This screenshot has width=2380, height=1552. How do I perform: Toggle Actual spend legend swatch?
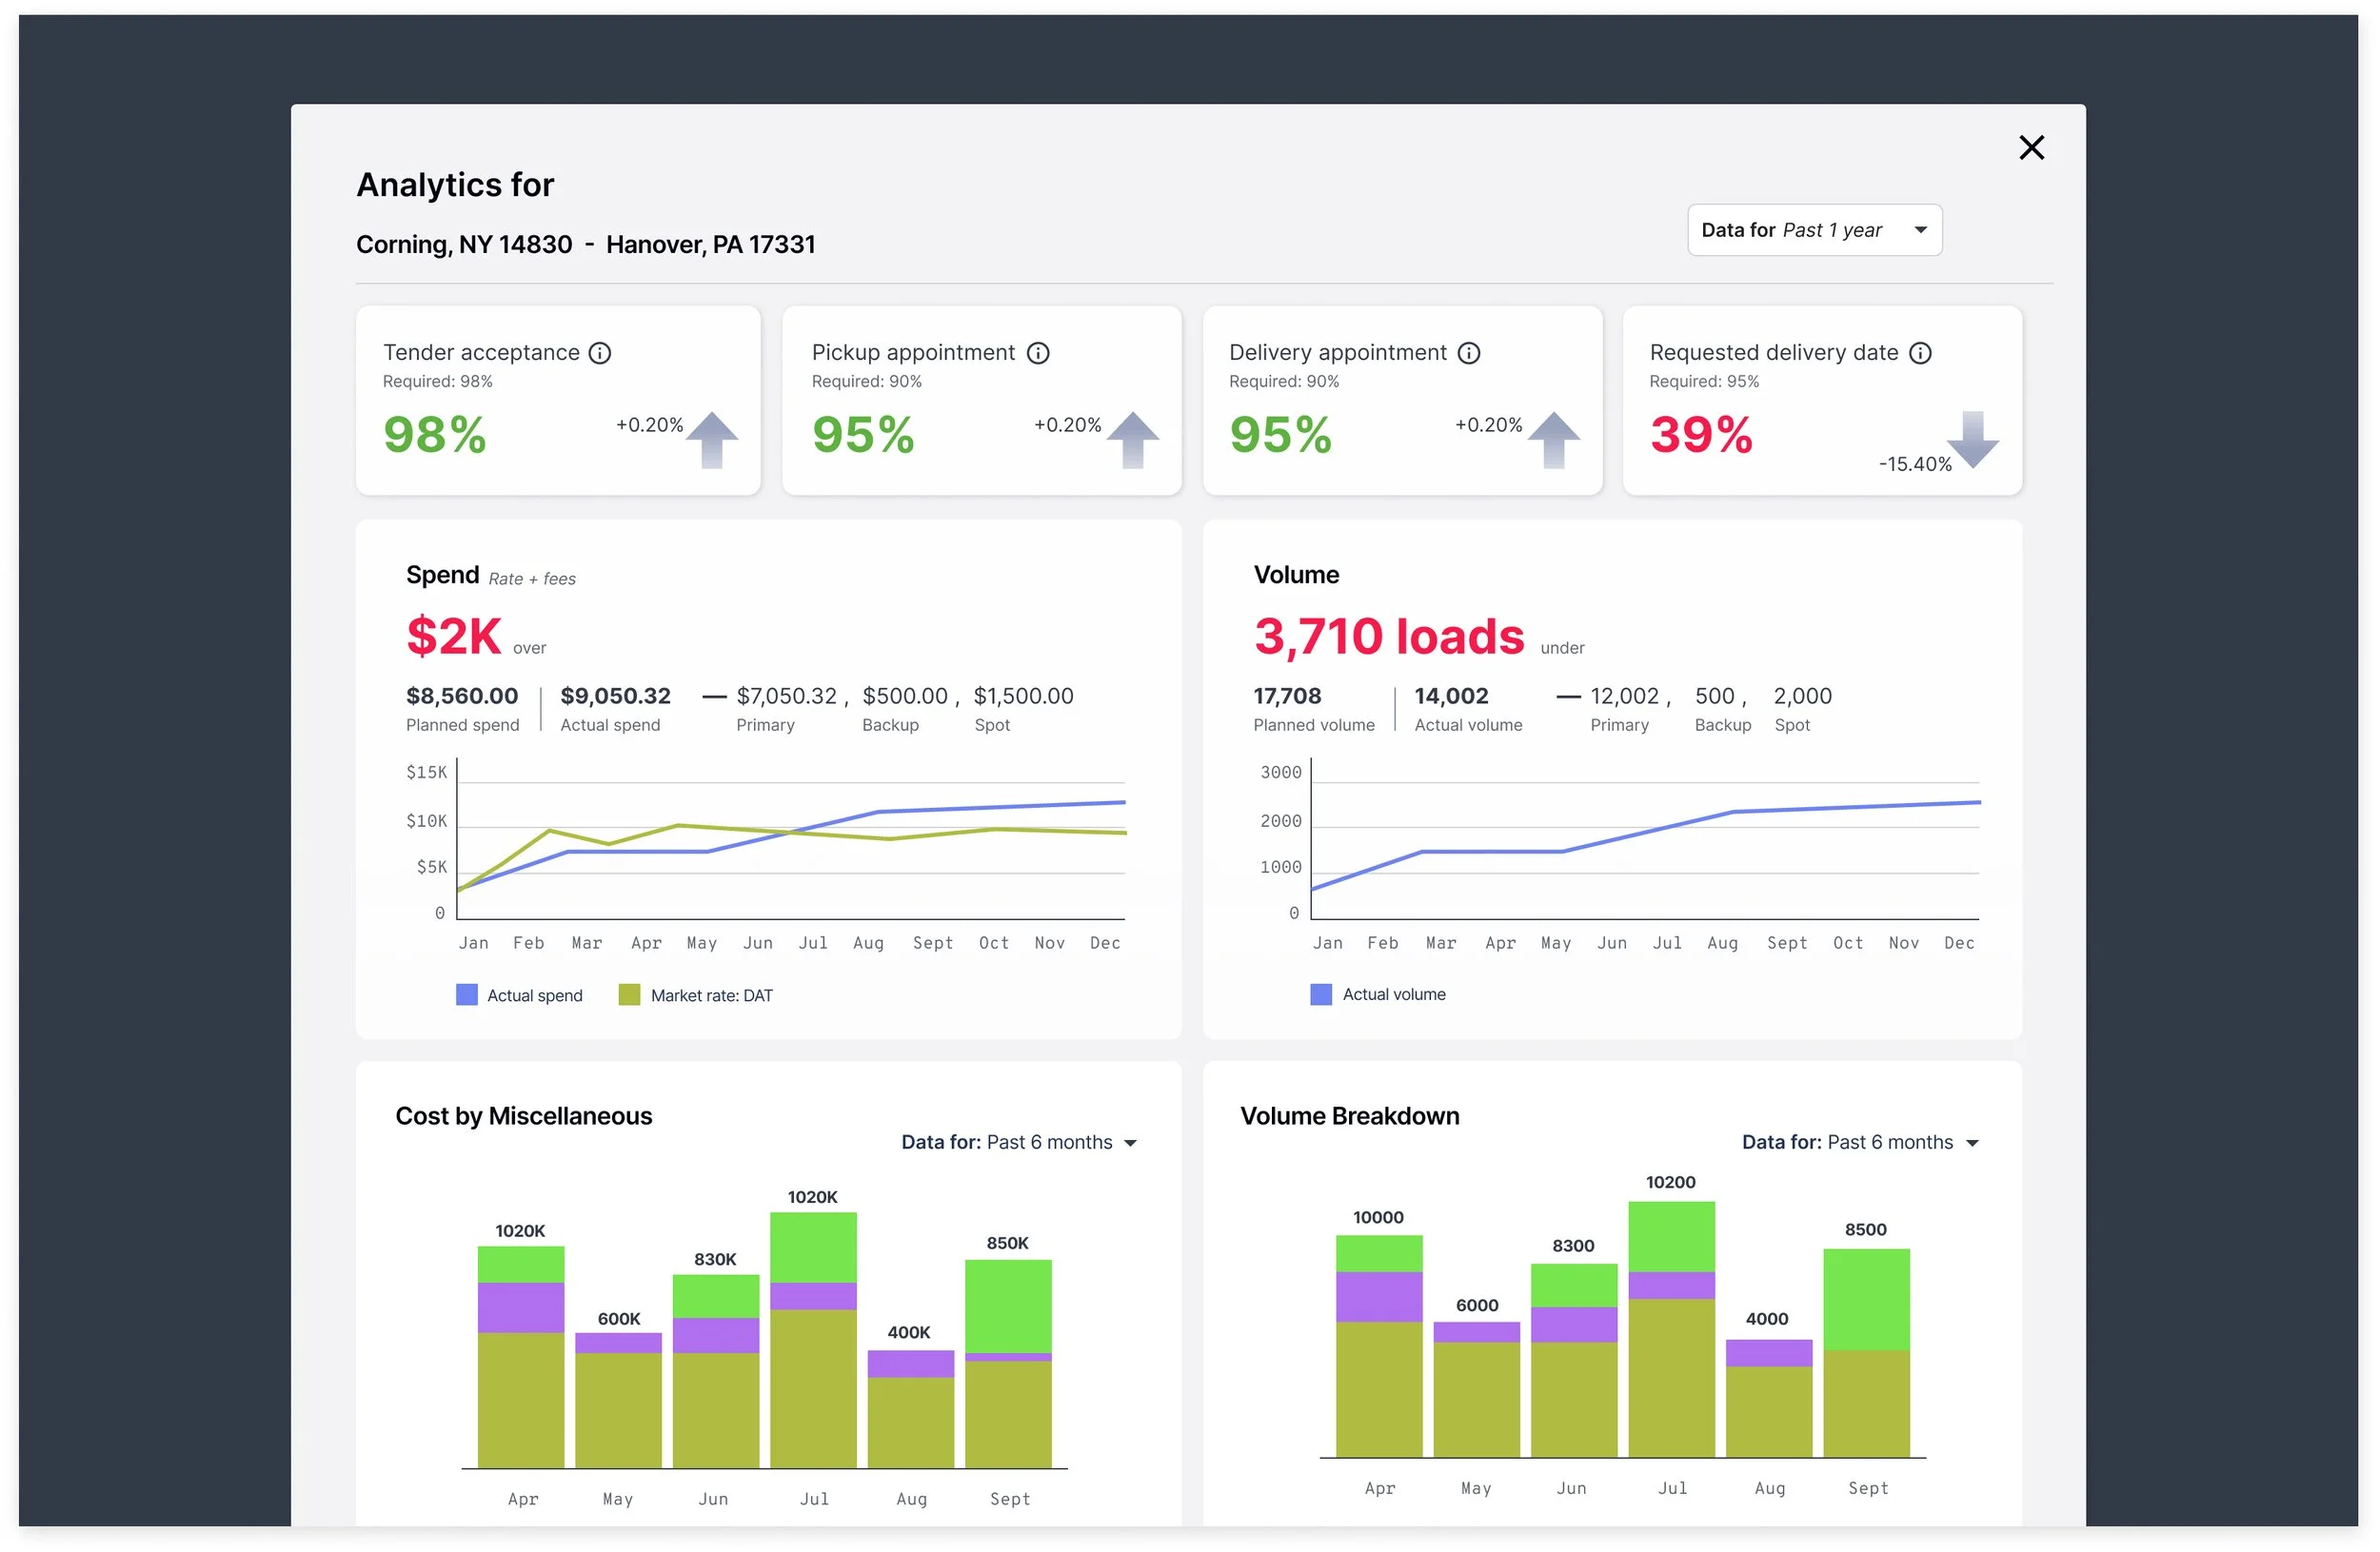point(467,994)
